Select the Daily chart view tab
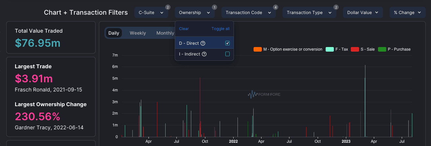This screenshot has height=146, width=431. 114,33
